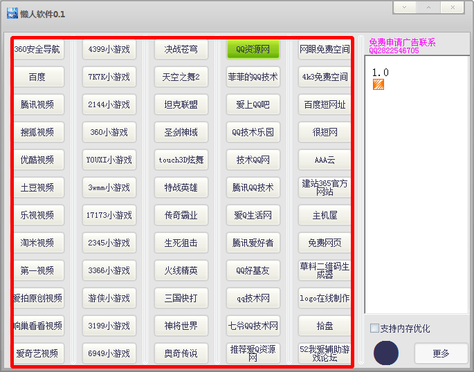Open 7K7K小游戏

[109, 77]
